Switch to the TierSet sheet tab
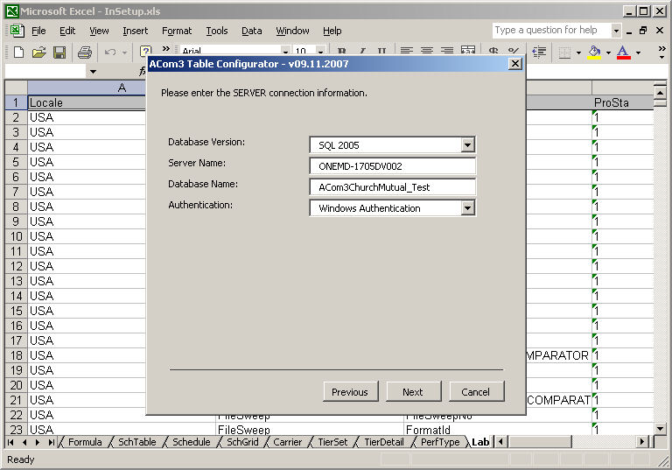 tap(332, 442)
